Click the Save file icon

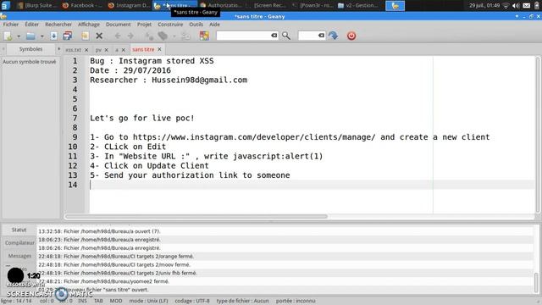tap(53, 36)
